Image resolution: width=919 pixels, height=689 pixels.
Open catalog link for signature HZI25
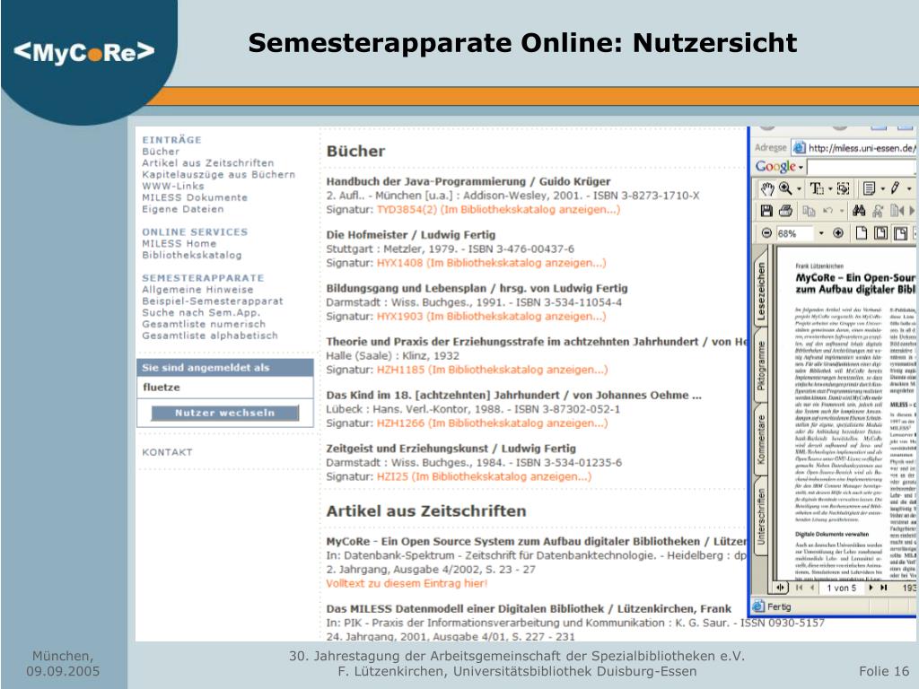coord(484,476)
